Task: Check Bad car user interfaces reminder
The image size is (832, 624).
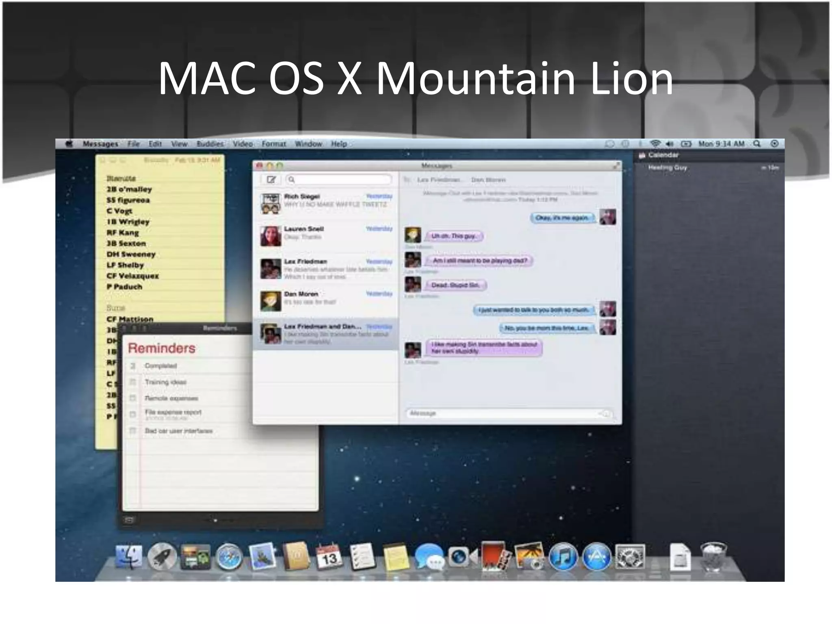Action: (x=132, y=431)
